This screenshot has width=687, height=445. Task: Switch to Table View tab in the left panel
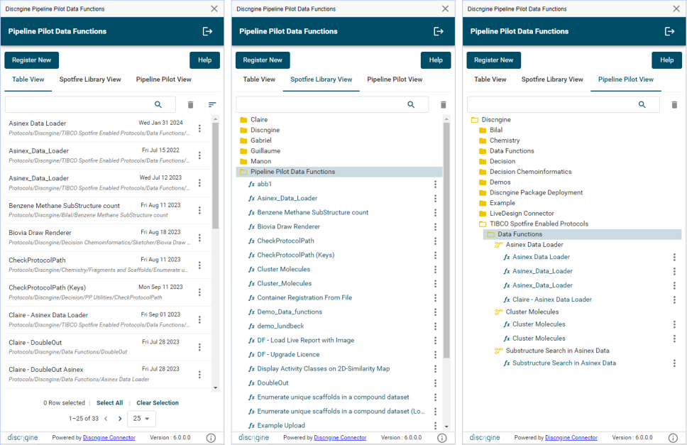pos(28,79)
